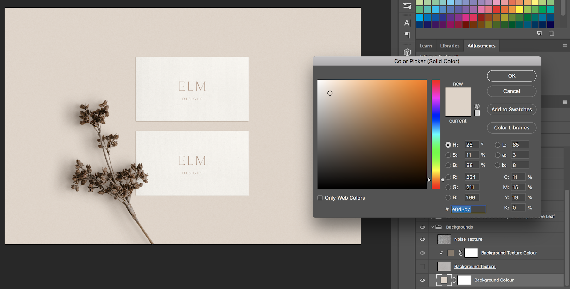Click the web-safe color cube icon
The height and width of the screenshot is (289, 570).
pos(477,106)
